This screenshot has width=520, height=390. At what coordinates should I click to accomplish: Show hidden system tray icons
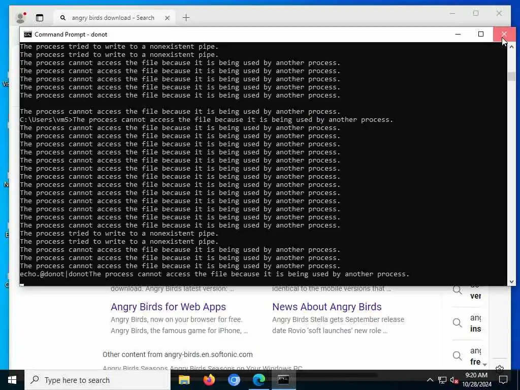(430, 380)
